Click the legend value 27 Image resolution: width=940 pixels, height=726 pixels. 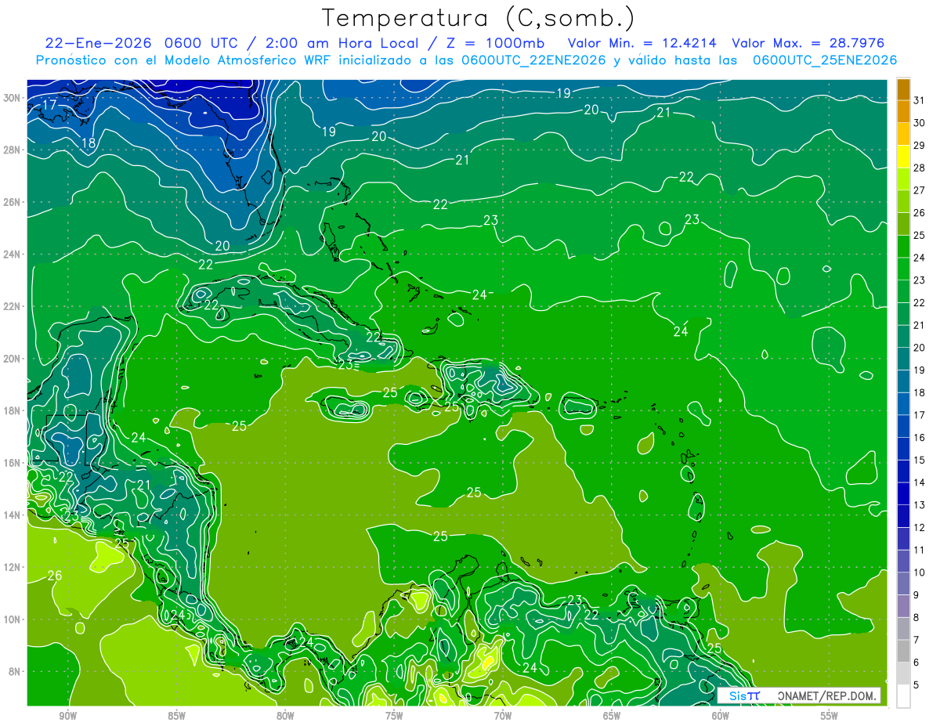point(919,190)
